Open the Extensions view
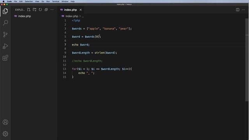The height and width of the screenshot is (140, 249). [x=5, y=58]
